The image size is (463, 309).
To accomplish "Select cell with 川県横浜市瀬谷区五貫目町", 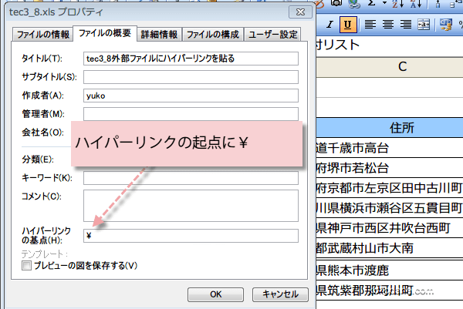I will tap(390, 208).
